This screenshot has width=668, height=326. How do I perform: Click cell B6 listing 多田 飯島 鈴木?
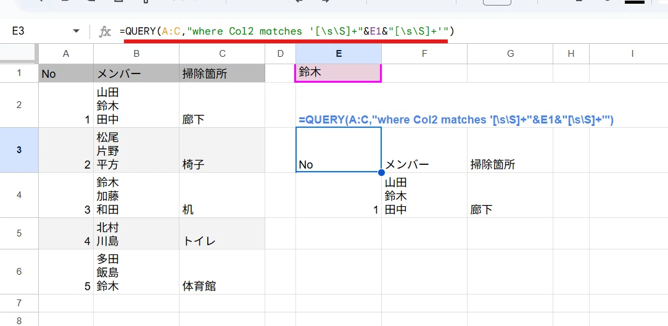pyautogui.click(x=136, y=272)
